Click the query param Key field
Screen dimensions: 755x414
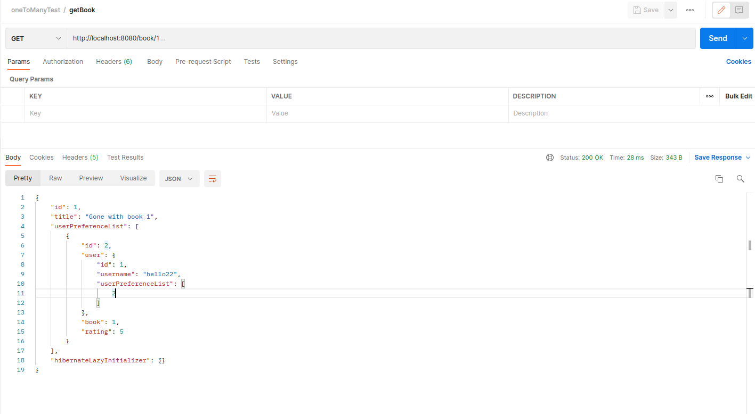[x=145, y=113]
